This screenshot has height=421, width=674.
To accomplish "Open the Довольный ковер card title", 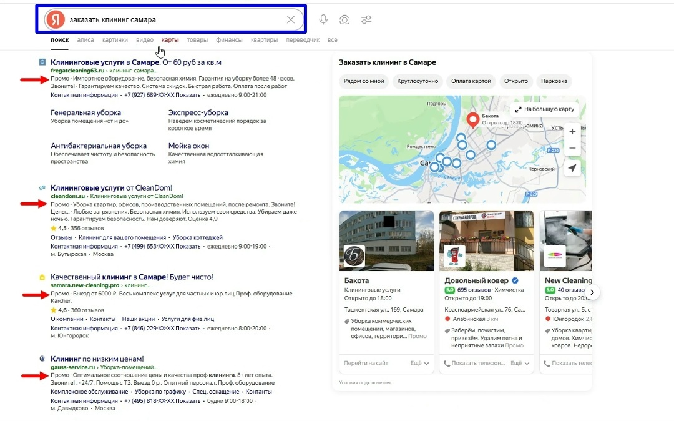I will [476, 280].
